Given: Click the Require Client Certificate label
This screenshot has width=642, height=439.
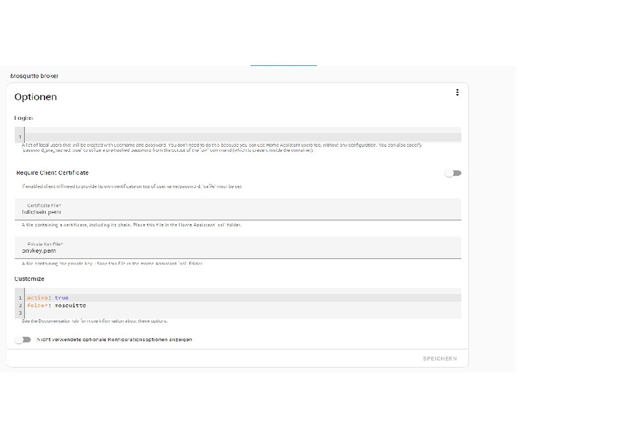Looking at the screenshot, I should [53, 173].
